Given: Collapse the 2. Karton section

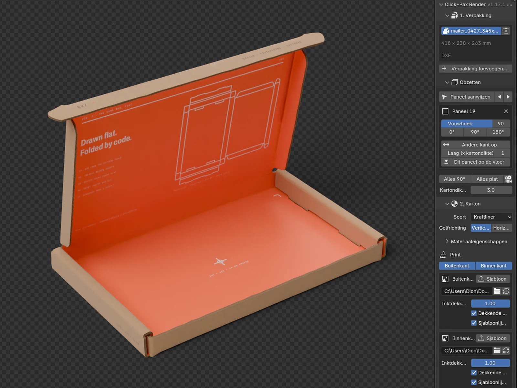Looking at the screenshot, I should 447,204.
